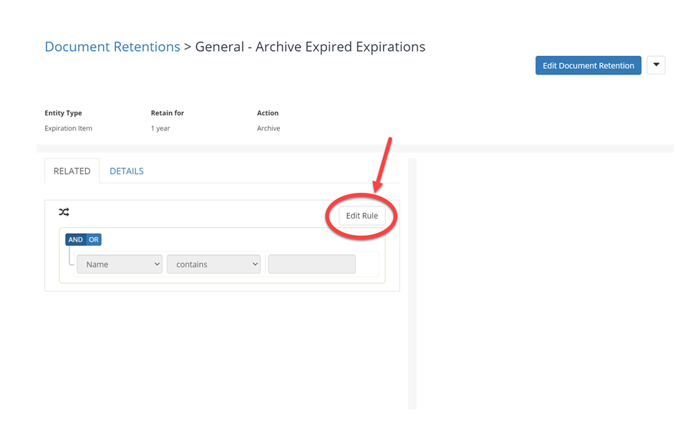Click the General - Archive Expired Expirations title
Screen dimensions: 698x427
point(310,47)
